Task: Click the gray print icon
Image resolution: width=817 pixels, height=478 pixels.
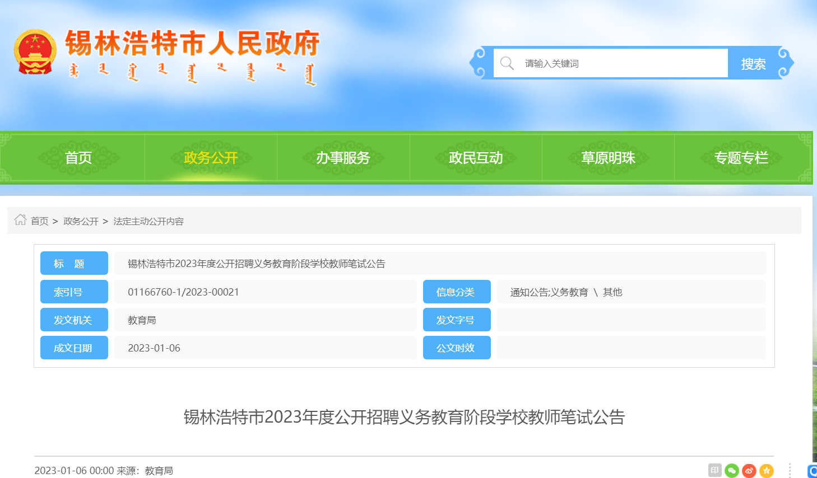Action: coord(714,471)
